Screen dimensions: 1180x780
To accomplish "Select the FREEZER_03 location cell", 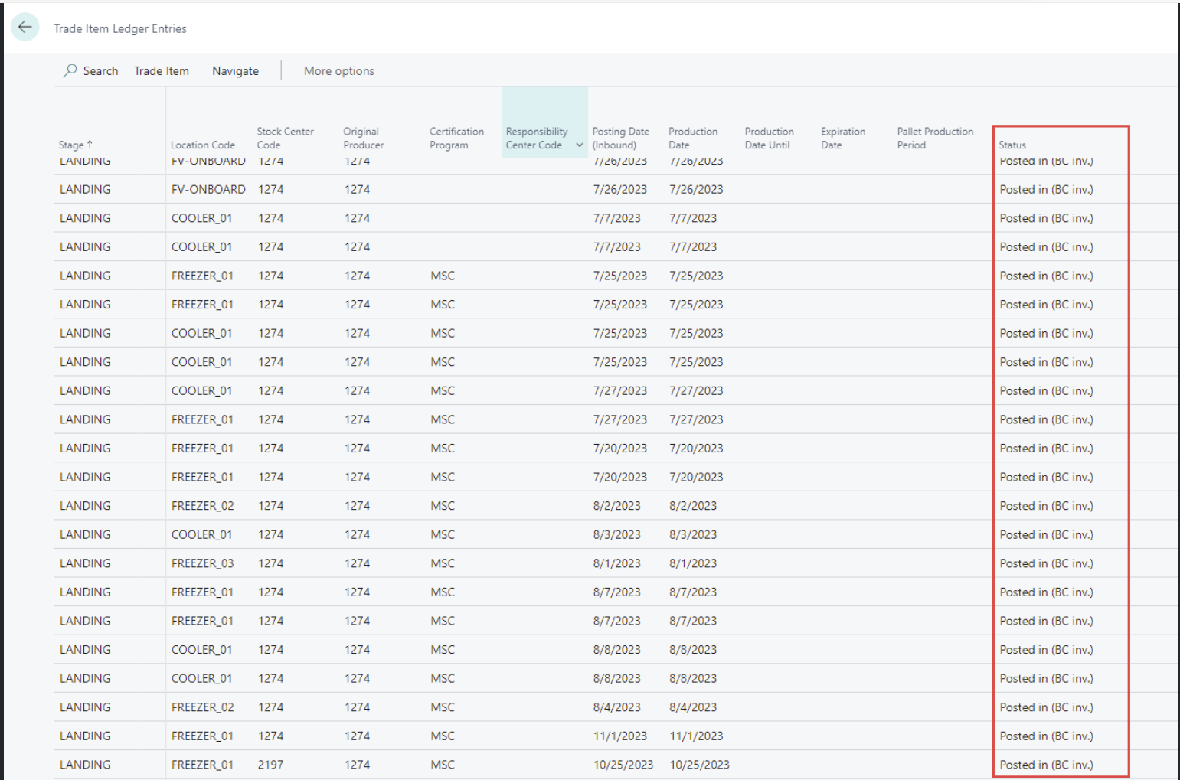I will pyautogui.click(x=202, y=563).
